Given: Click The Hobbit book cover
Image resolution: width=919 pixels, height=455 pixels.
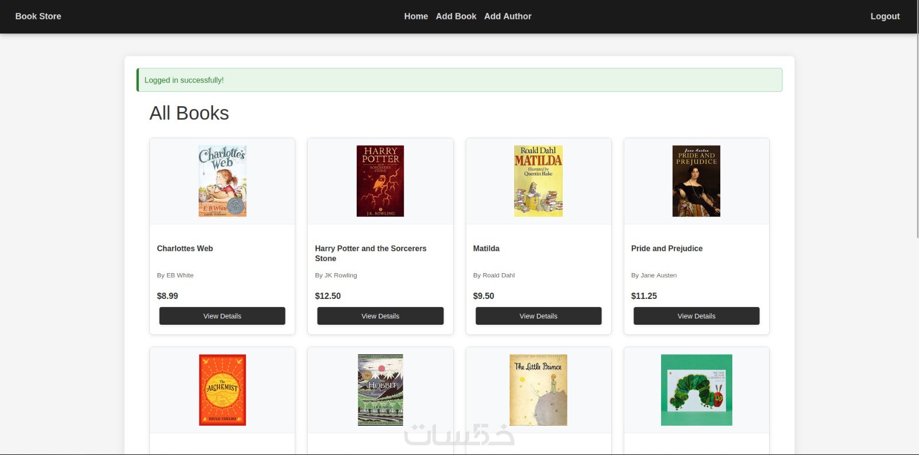Looking at the screenshot, I should (x=380, y=390).
